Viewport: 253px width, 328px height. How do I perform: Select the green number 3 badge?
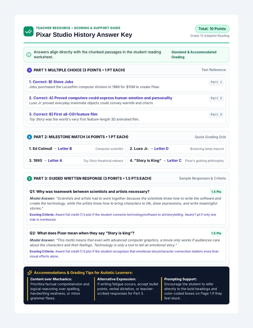coord(30,178)
